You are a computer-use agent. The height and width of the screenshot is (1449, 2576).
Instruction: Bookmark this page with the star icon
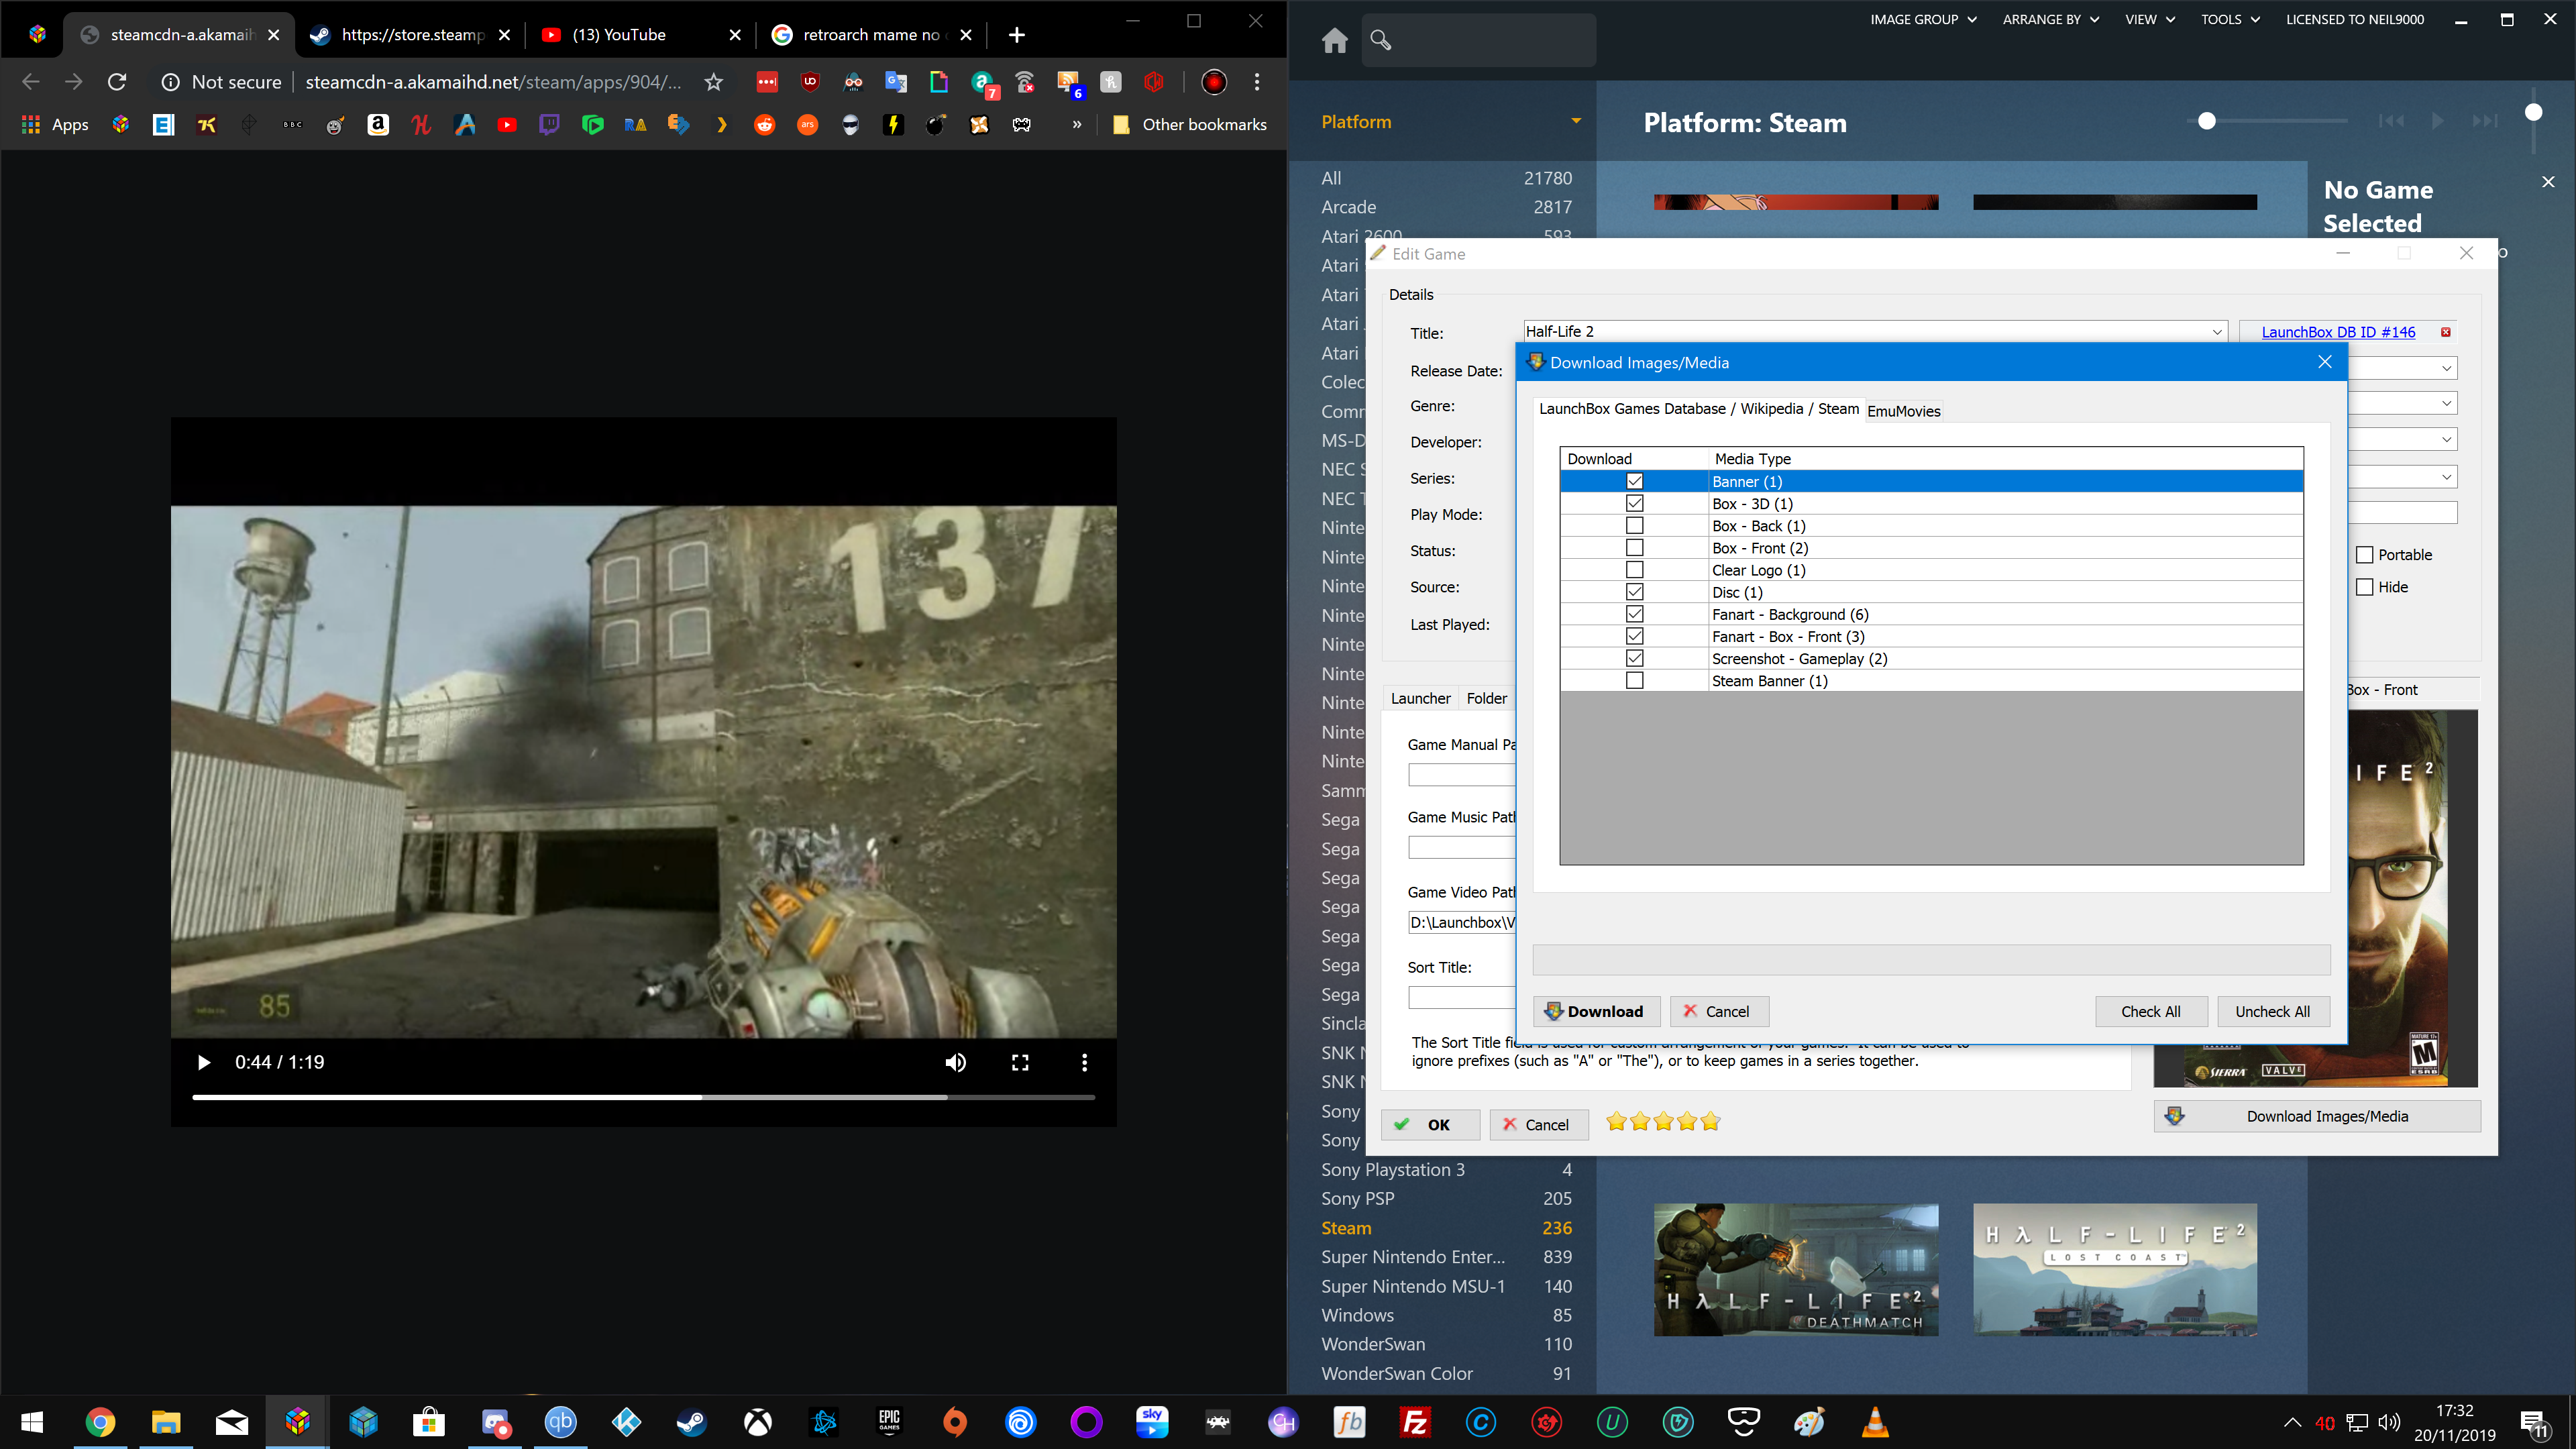[713, 82]
